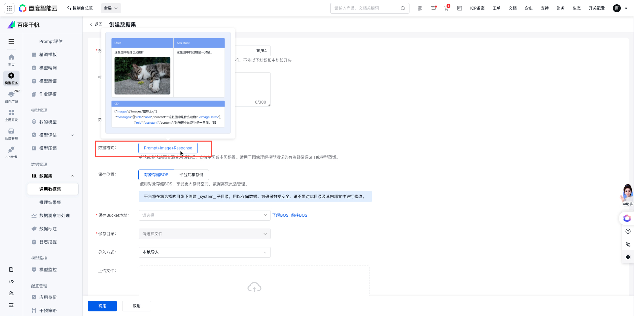Open 系统管理 icon in left rail
Screen dimensions: 634x316
(11, 134)
